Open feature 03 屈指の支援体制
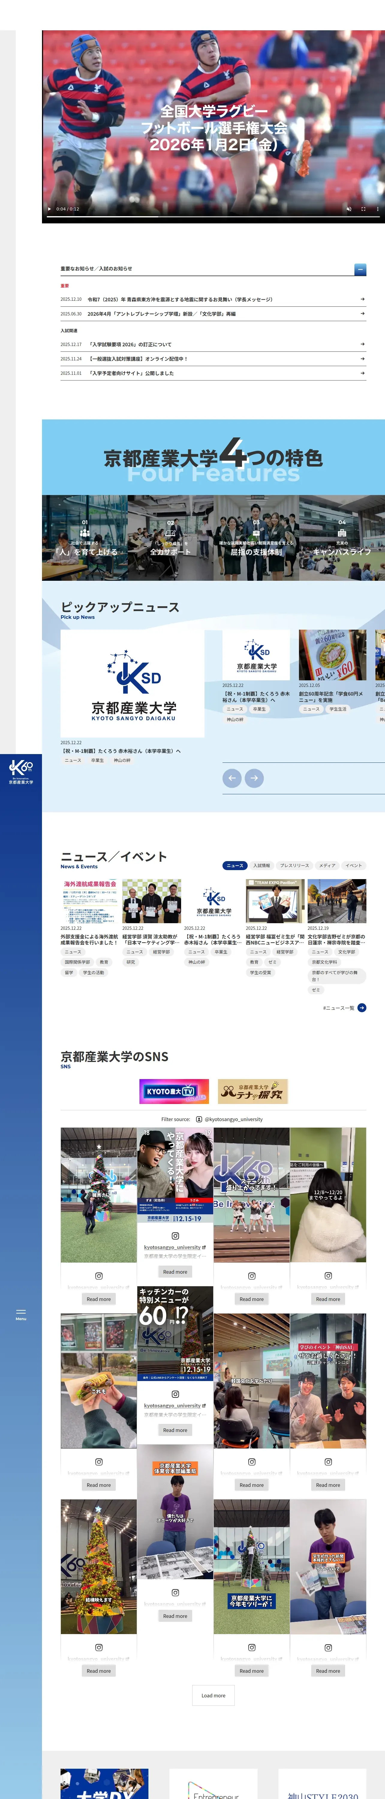The width and height of the screenshot is (385, 1799). click(256, 538)
